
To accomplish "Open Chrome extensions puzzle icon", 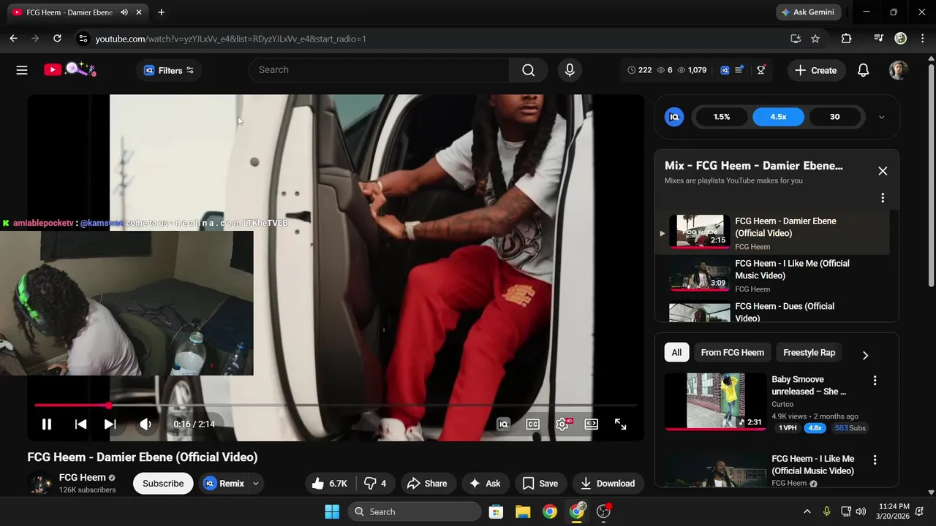I will tap(846, 39).
